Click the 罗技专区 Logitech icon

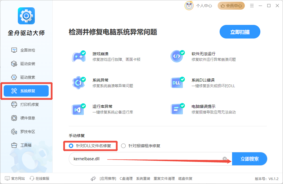(14, 132)
